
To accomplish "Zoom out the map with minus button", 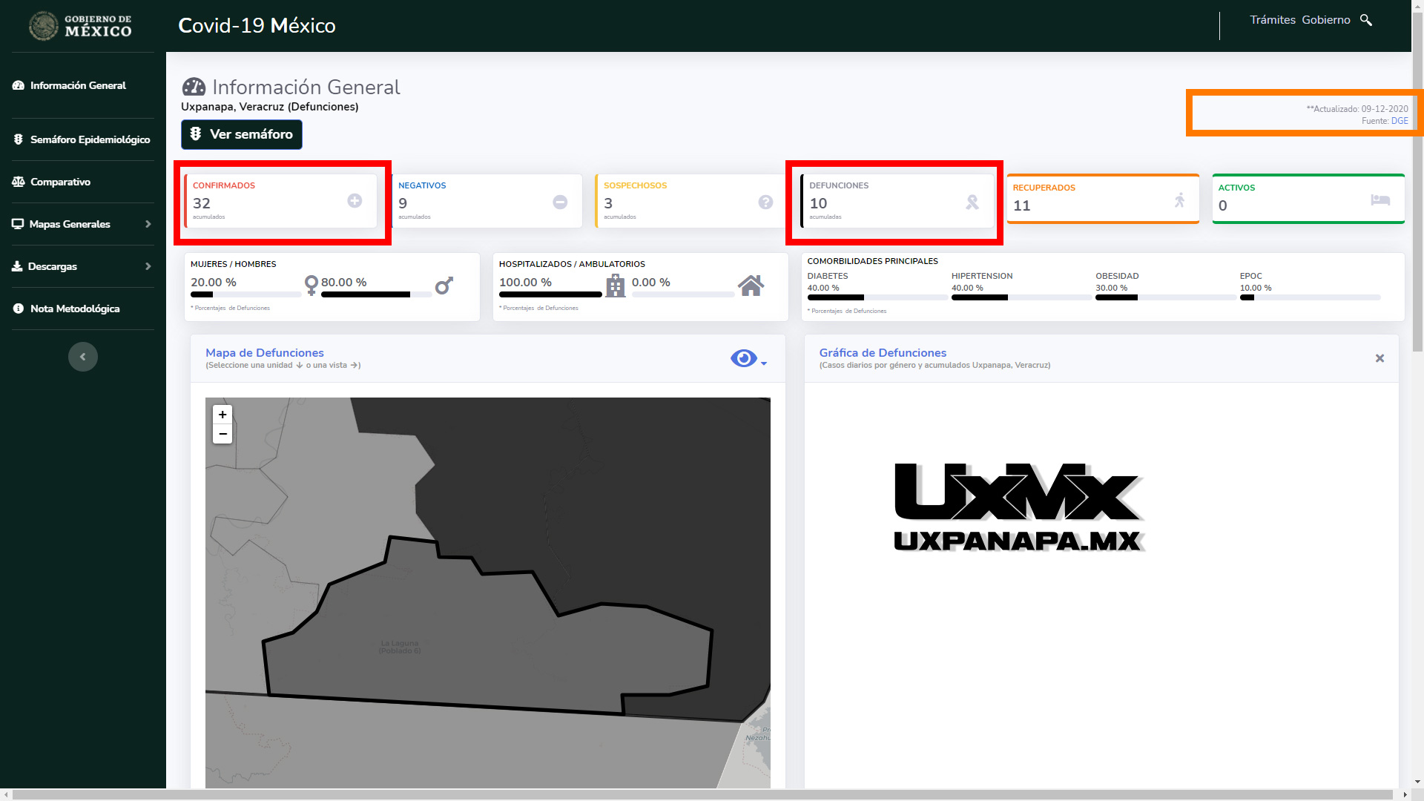I will (x=222, y=434).
